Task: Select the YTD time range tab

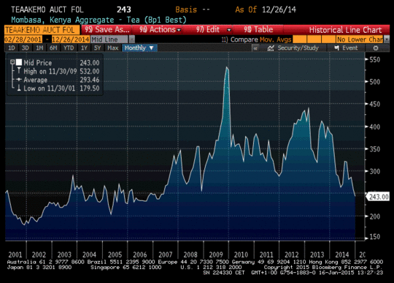Action: point(69,48)
